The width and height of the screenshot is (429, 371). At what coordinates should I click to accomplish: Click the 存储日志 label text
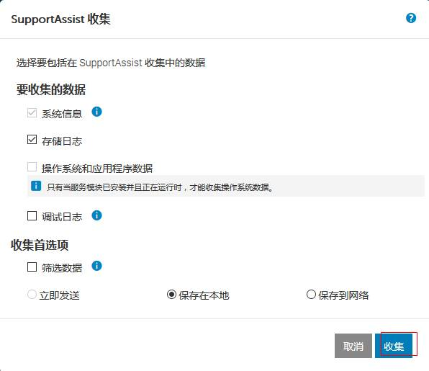(x=62, y=141)
